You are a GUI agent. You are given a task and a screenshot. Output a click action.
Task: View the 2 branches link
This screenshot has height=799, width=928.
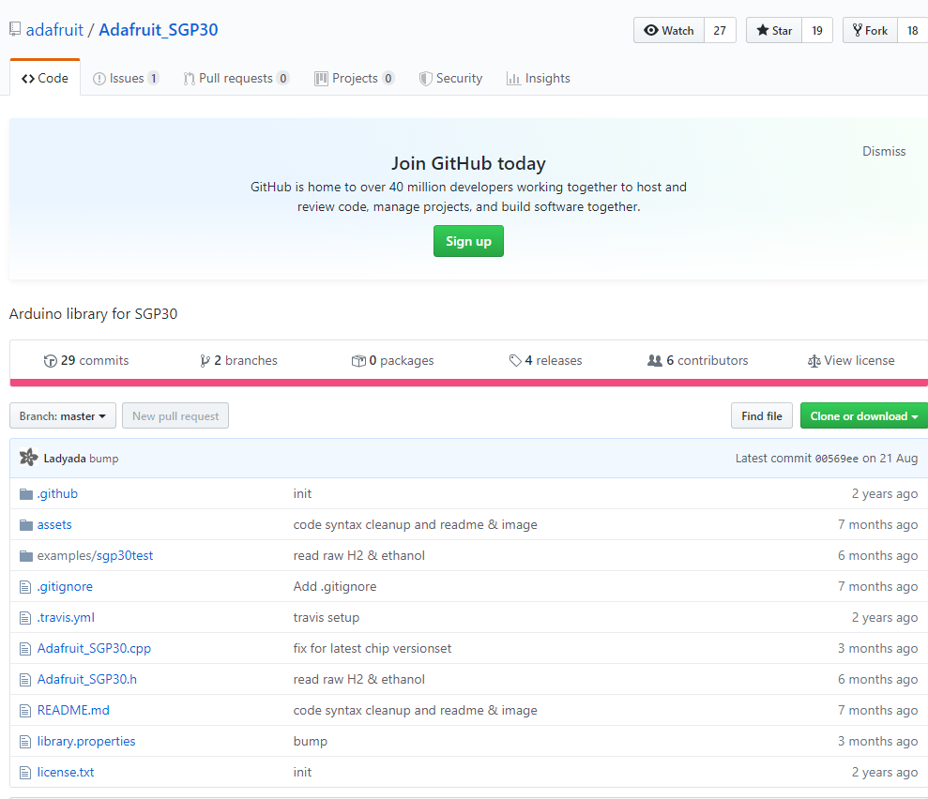click(x=238, y=360)
